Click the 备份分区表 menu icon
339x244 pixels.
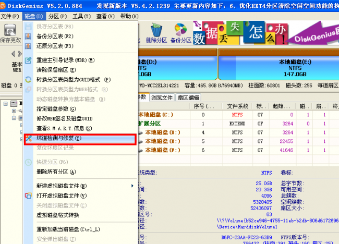pos(28,36)
